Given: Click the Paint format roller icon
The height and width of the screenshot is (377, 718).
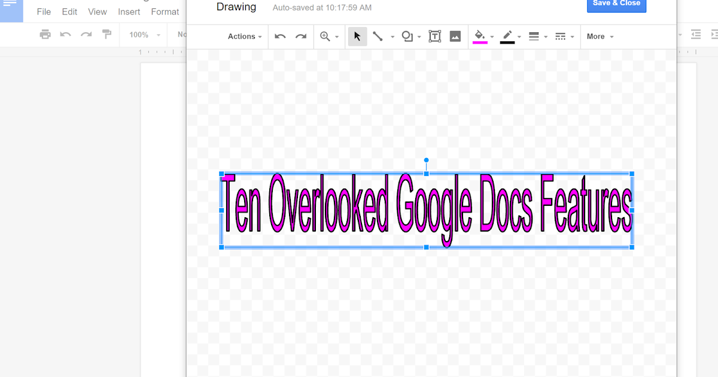Looking at the screenshot, I should [x=107, y=35].
